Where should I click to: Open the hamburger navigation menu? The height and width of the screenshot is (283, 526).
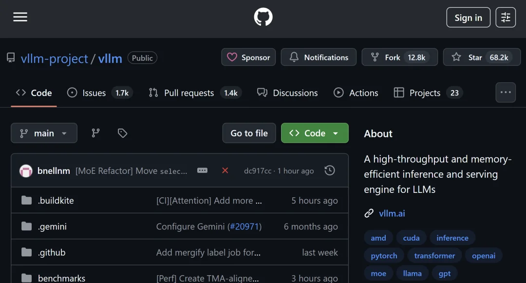(x=20, y=18)
